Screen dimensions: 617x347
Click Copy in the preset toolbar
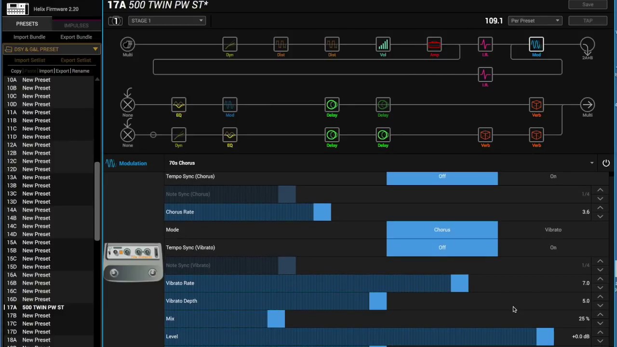(16, 71)
